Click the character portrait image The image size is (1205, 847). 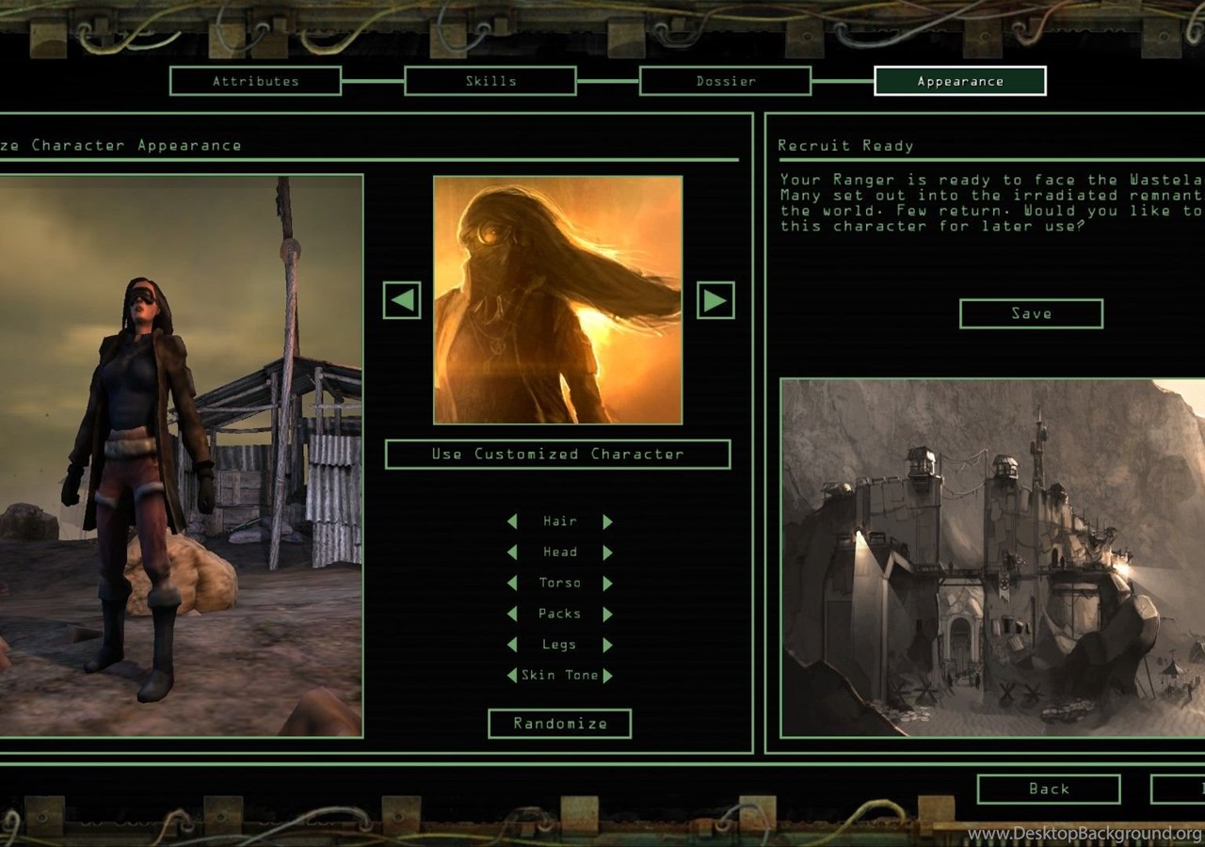557,300
